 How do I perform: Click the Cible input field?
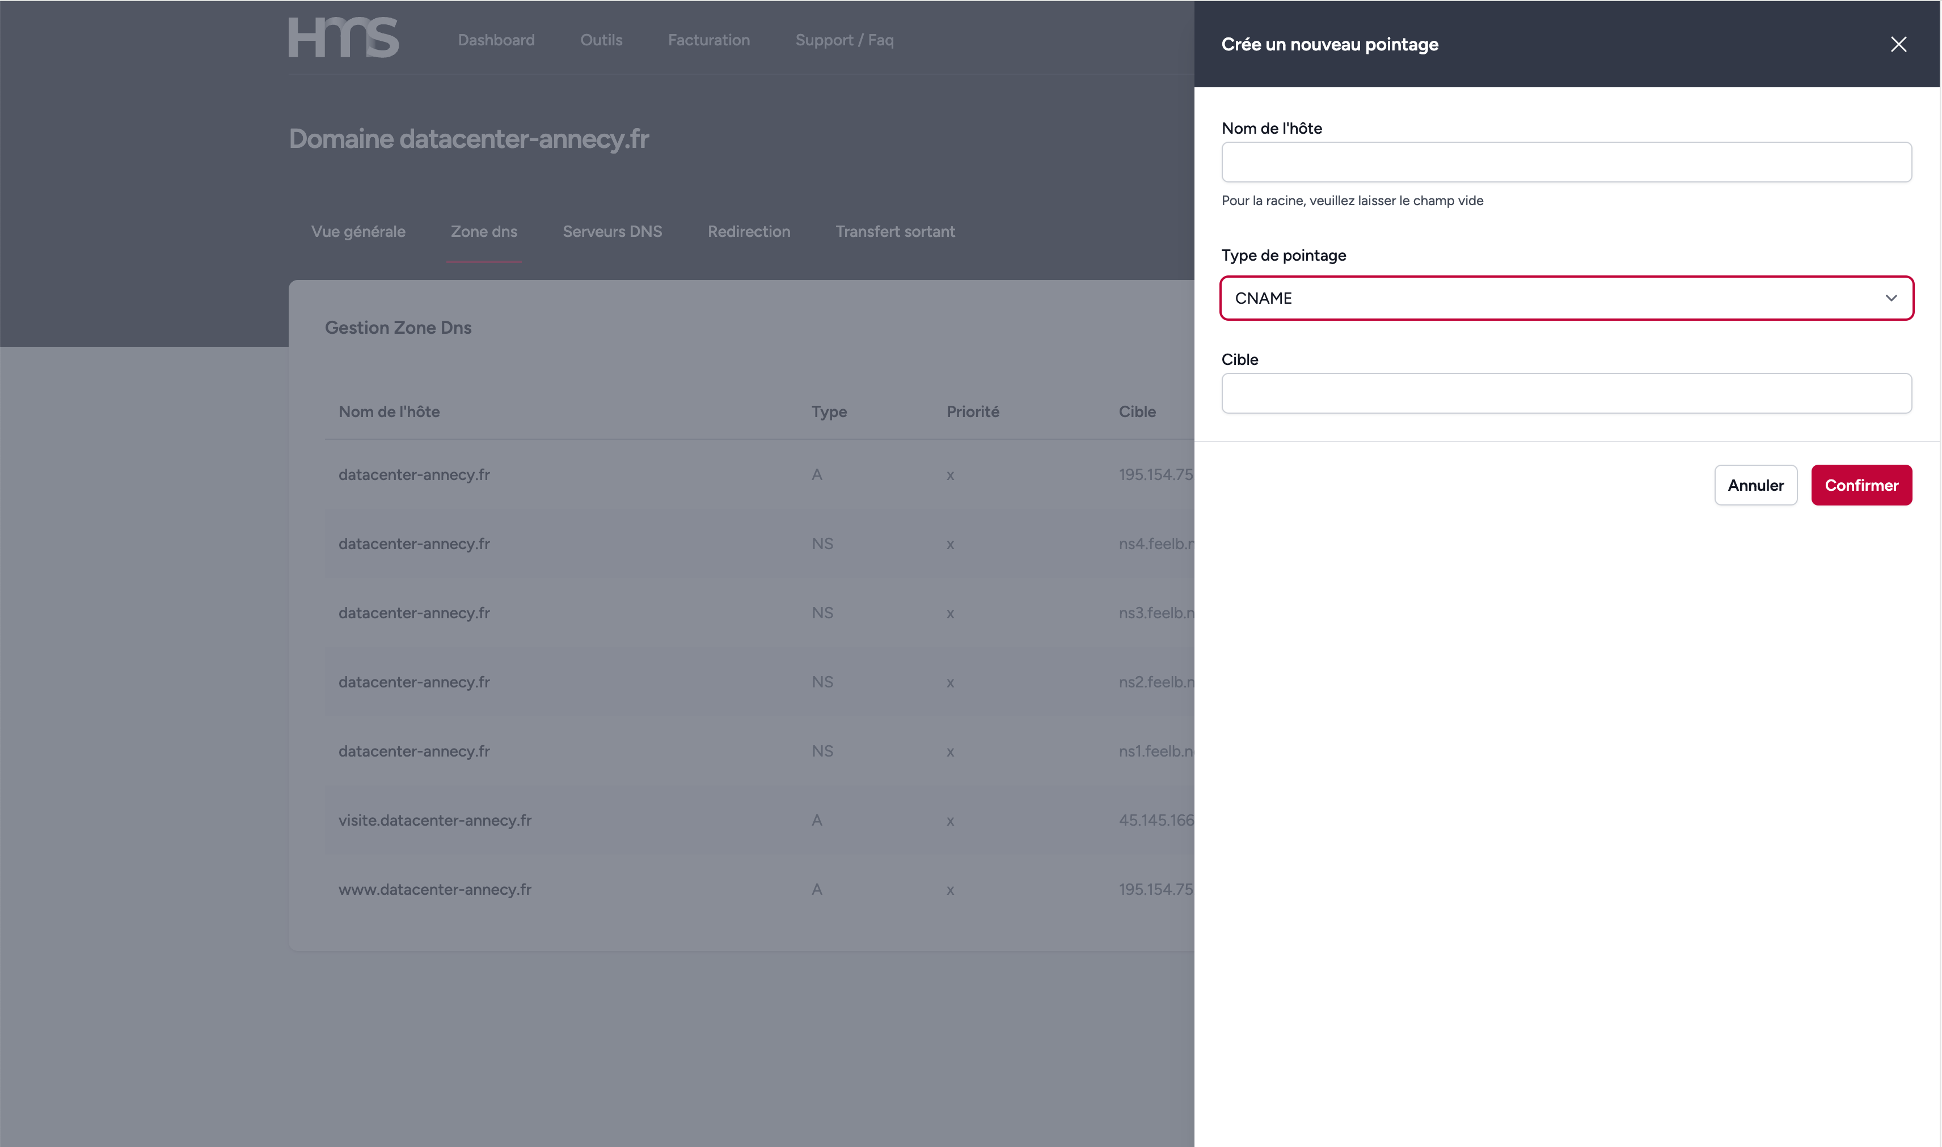1565,393
